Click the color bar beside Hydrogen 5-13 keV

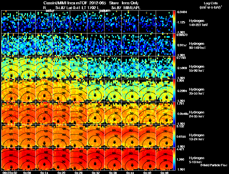[x=174, y=159]
